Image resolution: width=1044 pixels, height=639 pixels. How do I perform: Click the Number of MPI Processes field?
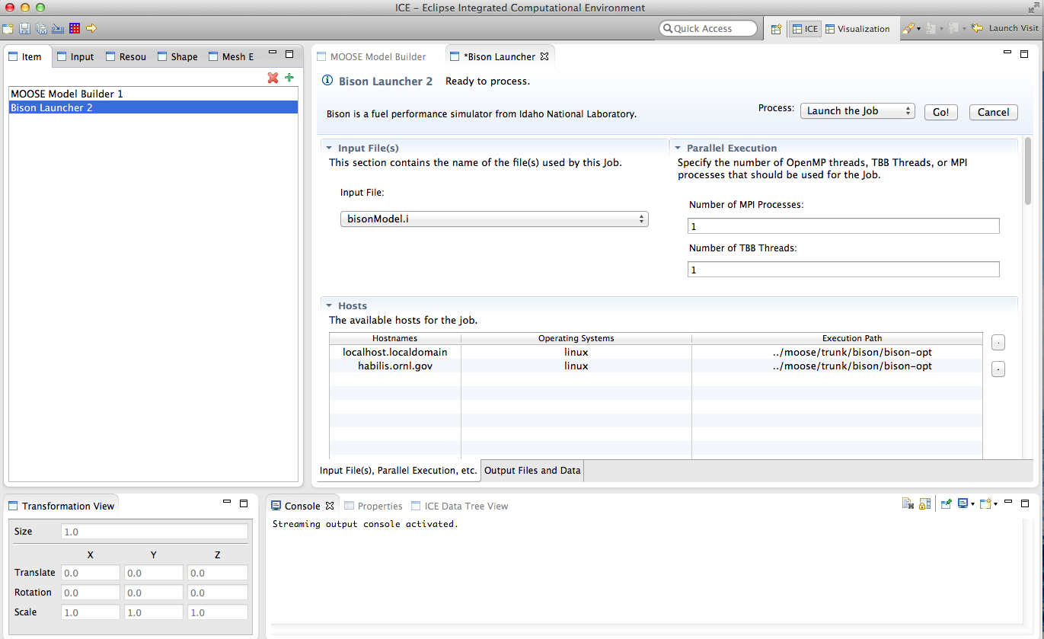pyautogui.click(x=843, y=226)
